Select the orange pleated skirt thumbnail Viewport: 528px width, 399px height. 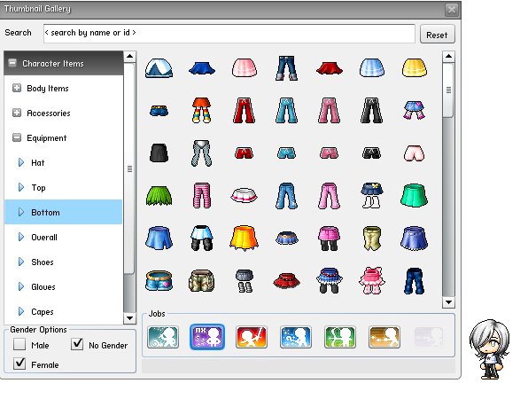click(245, 239)
